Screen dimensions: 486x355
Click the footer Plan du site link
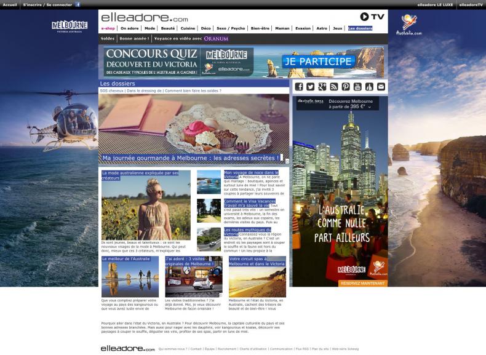click(320, 349)
